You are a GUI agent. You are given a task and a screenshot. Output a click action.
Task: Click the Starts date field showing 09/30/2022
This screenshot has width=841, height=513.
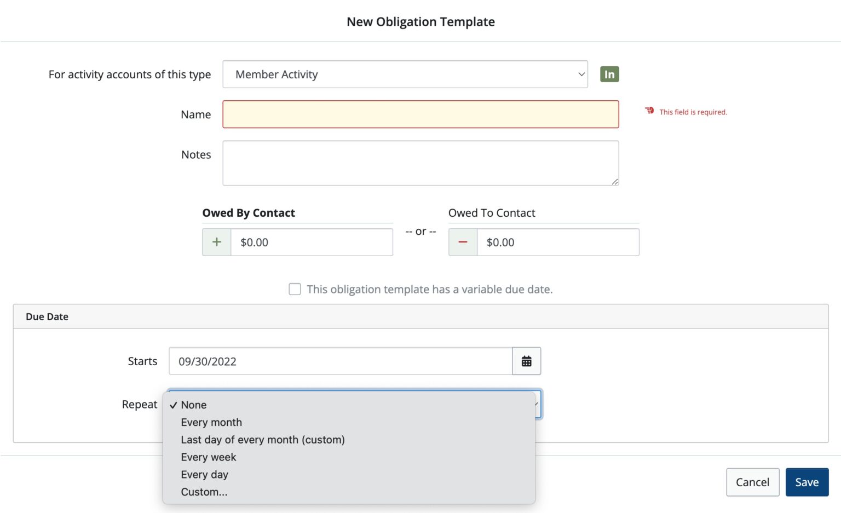[339, 361]
